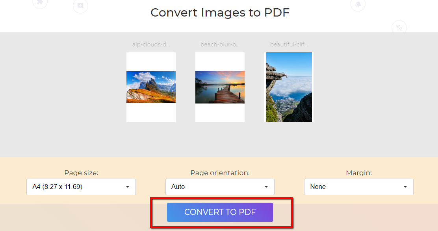This screenshot has height=231, width=438.
Task: Click the Margin: label
Action: [x=359, y=173]
